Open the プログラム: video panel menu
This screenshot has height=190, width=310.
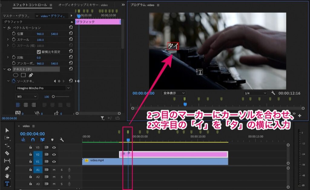tap(158, 5)
